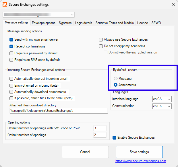Image resolution: width=178 pixels, height=167 pixels.
Task: Check Always use Secure Exchanges
Action: [x=101, y=39]
